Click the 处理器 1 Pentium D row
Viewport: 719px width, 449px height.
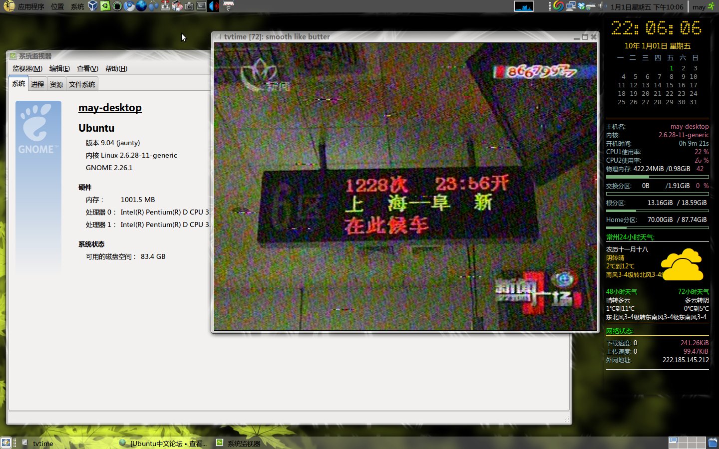click(x=148, y=224)
